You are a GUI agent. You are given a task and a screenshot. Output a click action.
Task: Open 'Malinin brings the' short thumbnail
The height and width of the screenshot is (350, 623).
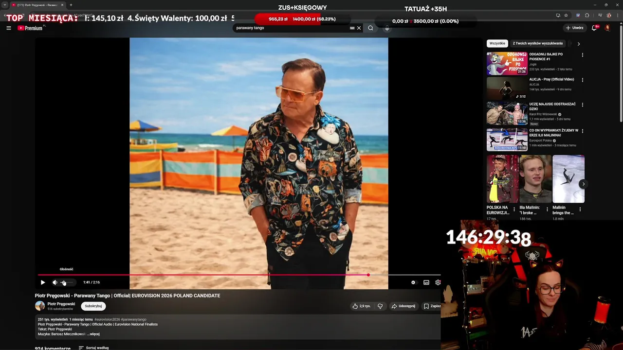(x=568, y=179)
